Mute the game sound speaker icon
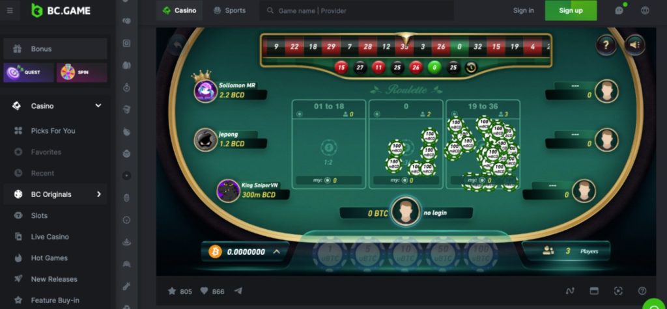667x309 pixels. tap(634, 45)
